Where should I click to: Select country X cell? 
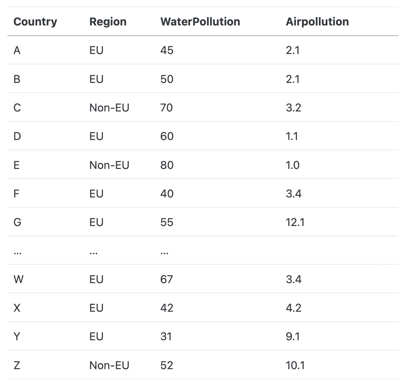[x=17, y=308]
